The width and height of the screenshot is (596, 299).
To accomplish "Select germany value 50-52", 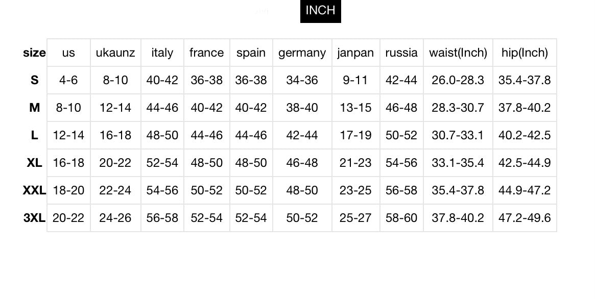I will (302, 218).
